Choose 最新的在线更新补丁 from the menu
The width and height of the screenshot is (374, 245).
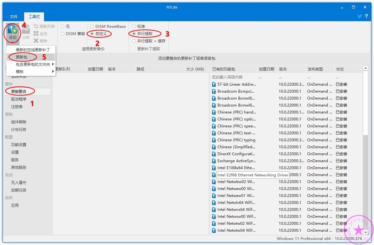(31, 50)
